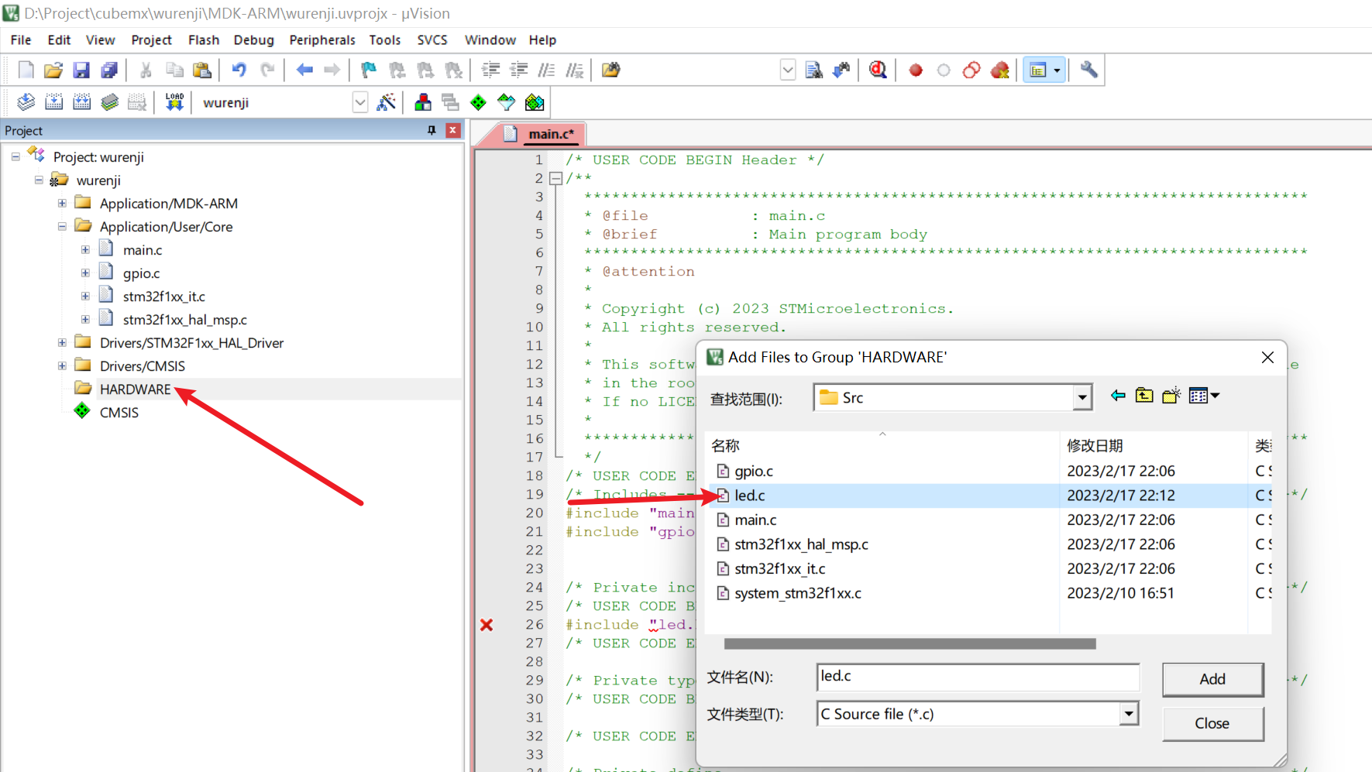Open the window layout dropdown arrow

click(x=1057, y=70)
